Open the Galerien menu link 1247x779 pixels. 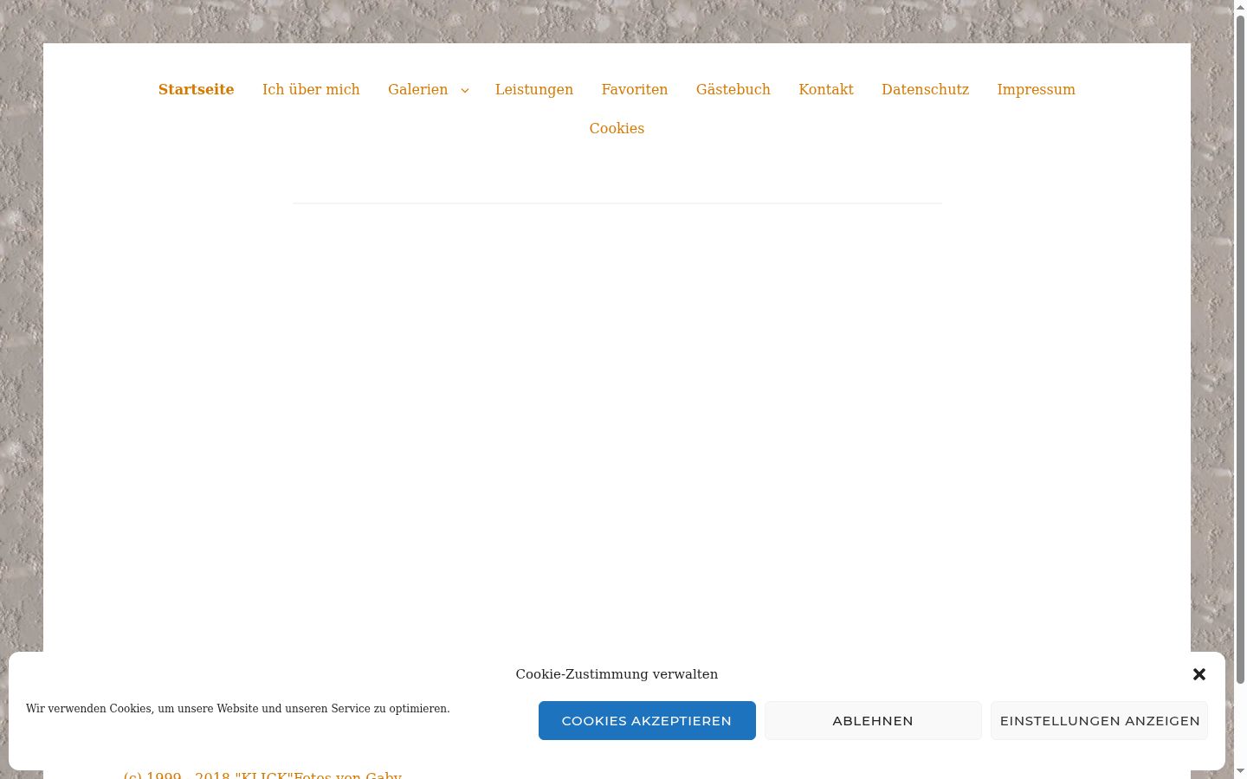pos(417,89)
